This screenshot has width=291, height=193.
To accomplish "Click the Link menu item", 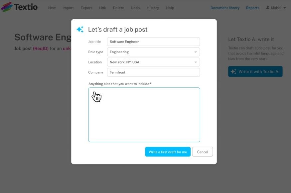I will 102,8.
